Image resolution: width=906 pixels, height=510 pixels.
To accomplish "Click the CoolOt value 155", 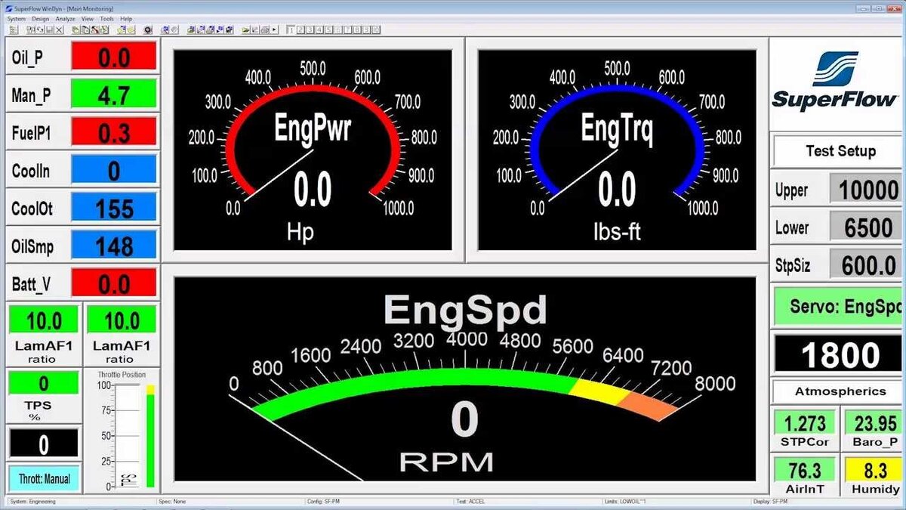I will [113, 208].
